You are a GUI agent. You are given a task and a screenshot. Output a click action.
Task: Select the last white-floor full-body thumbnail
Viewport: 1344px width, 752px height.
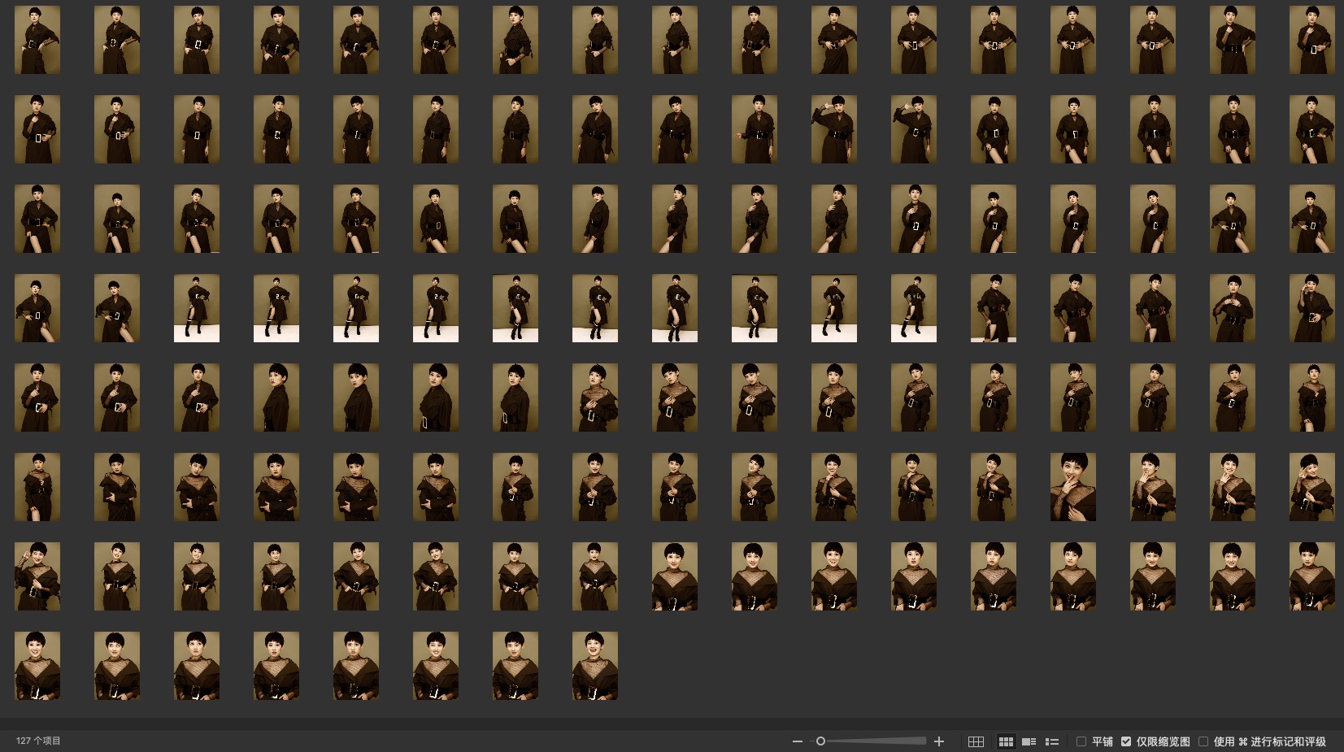(913, 308)
